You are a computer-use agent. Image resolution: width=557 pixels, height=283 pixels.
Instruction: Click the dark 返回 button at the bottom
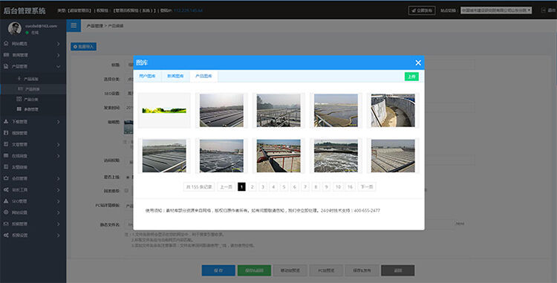pos(398,270)
